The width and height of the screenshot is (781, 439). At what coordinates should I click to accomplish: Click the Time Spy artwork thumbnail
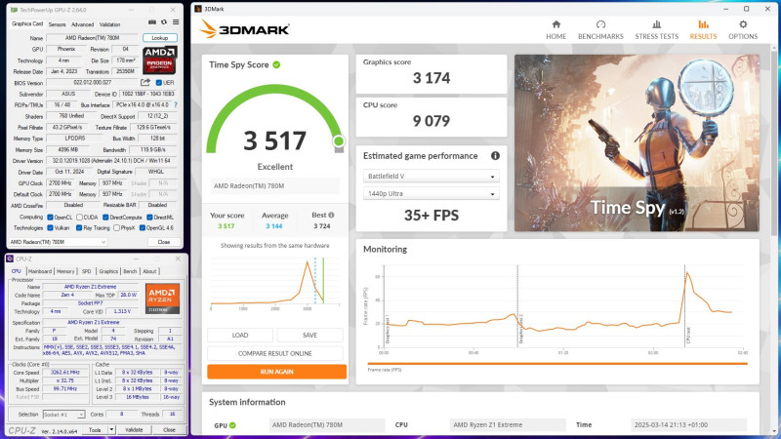point(637,142)
